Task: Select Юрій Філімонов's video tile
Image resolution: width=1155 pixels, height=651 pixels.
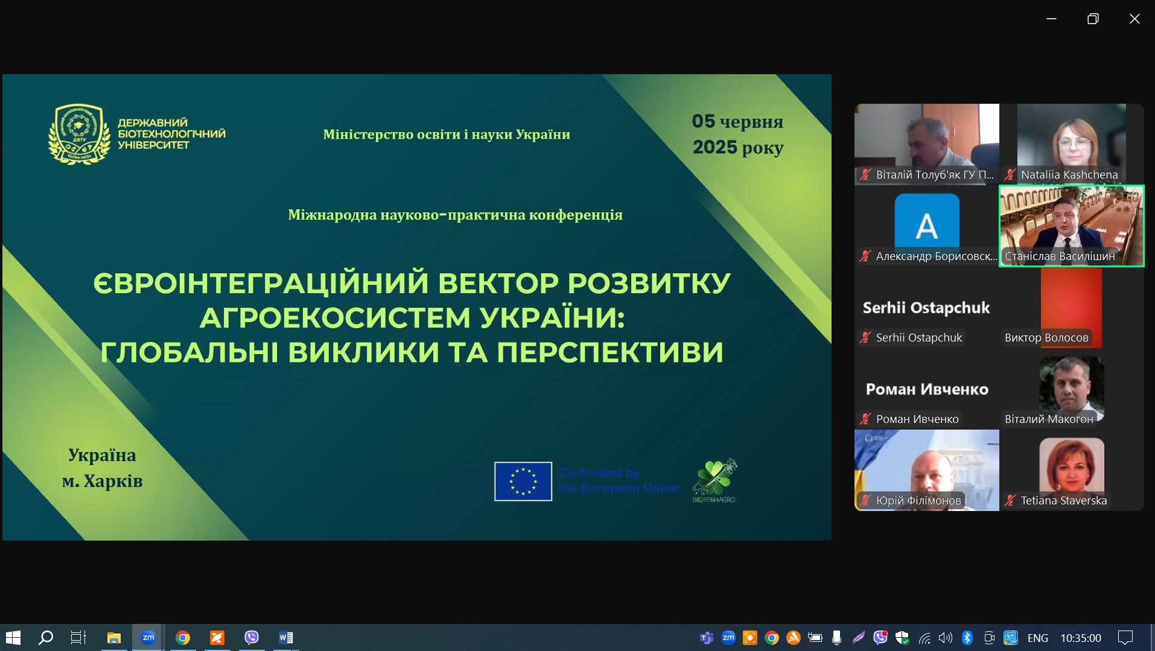Action: [x=926, y=469]
